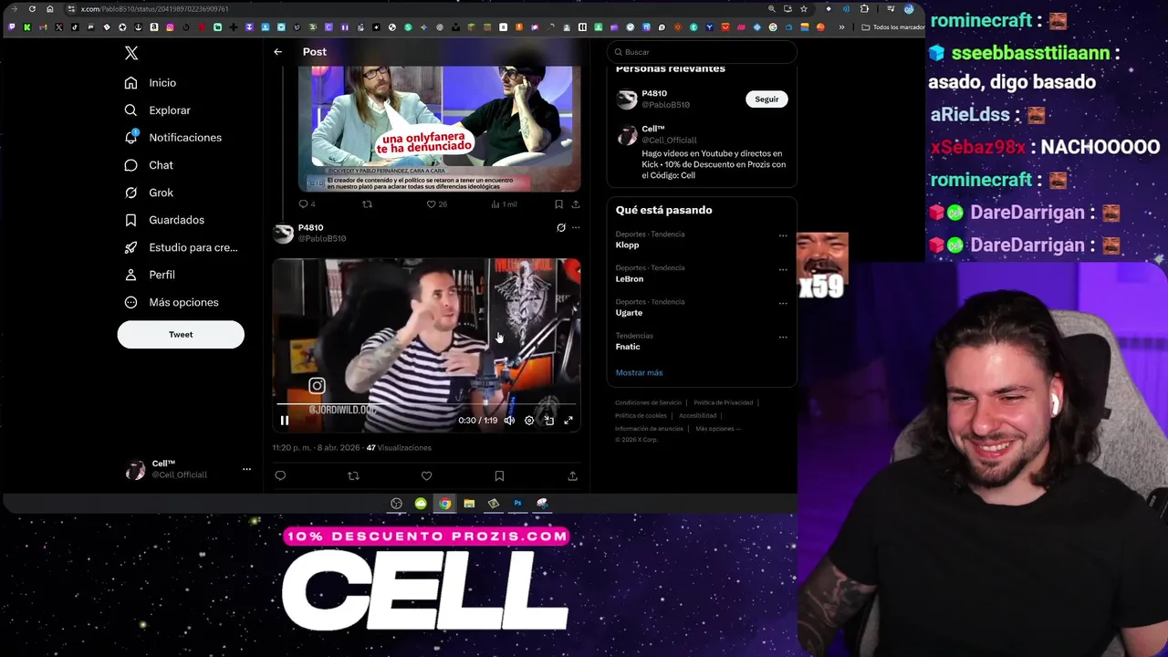Open Photoshop from the taskbar
The height and width of the screenshot is (657, 1168).
click(x=517, y=504)
